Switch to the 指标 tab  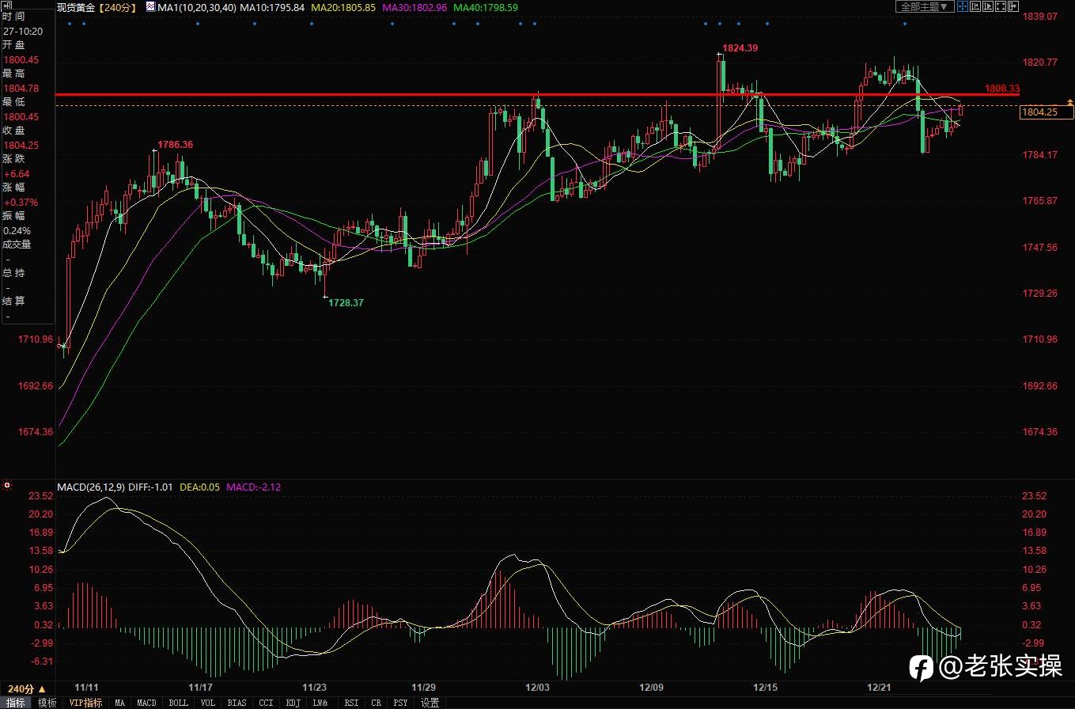[x=17, y=703]
